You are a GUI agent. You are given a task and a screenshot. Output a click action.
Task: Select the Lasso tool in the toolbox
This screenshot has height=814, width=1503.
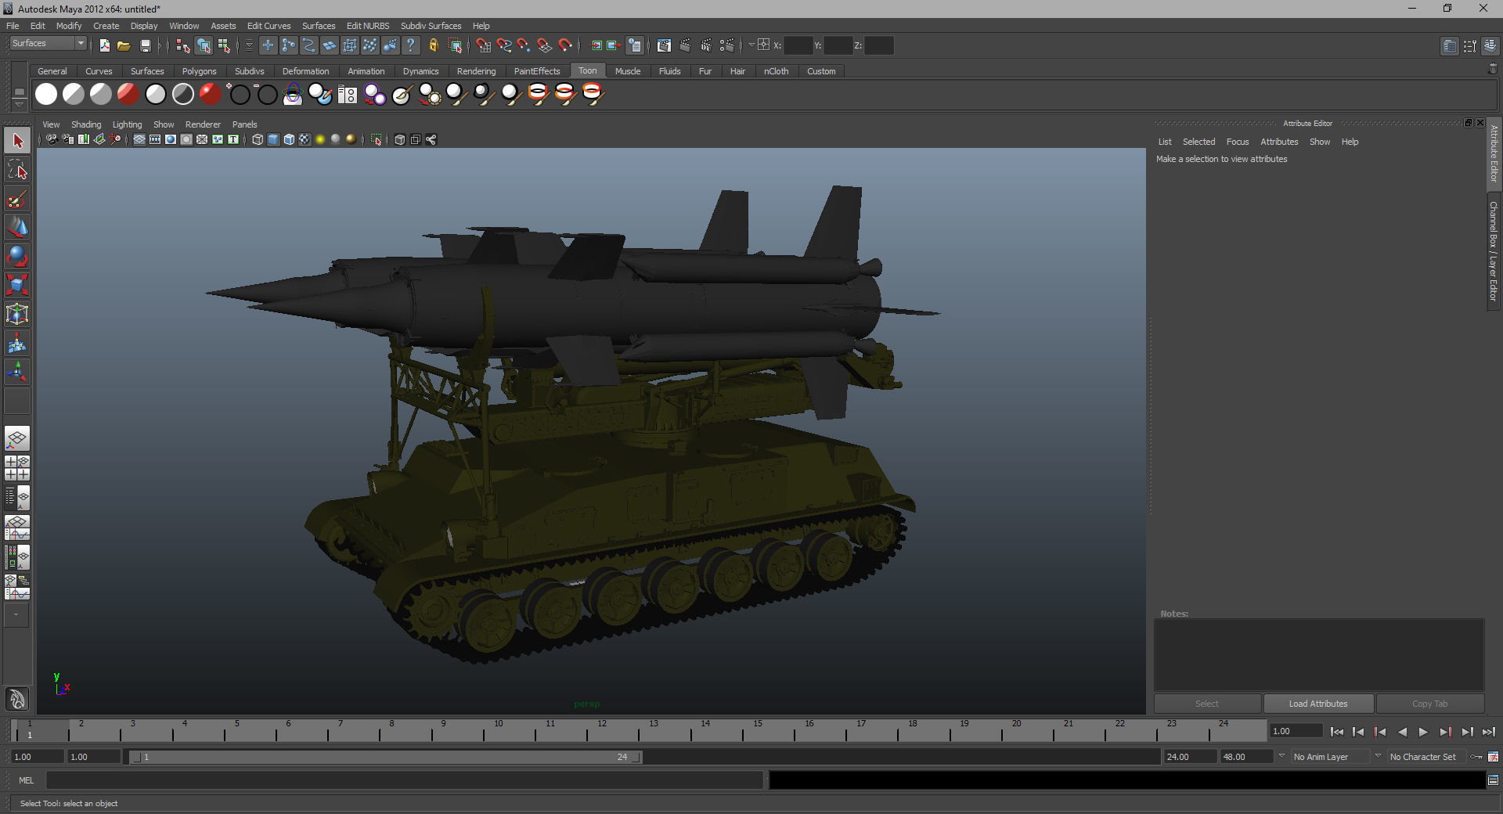17,170
